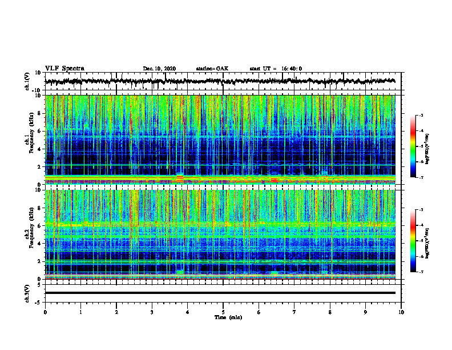Click the ch.1 frequency tick label "8"

pos(39,113)
